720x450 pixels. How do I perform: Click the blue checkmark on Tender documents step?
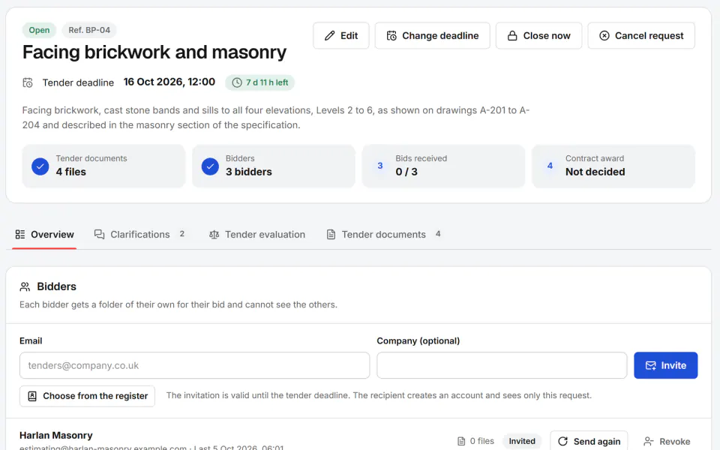click(x=40, y=166)
